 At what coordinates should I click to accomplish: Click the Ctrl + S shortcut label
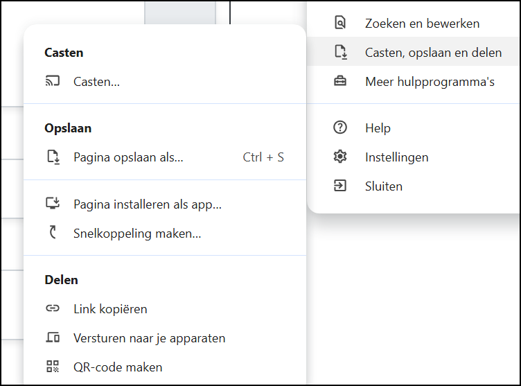point(263,157)
